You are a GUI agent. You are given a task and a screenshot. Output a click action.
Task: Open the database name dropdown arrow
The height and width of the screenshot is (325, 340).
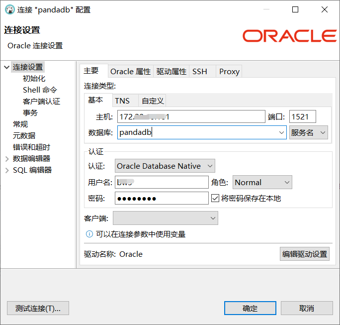point(281,132)
